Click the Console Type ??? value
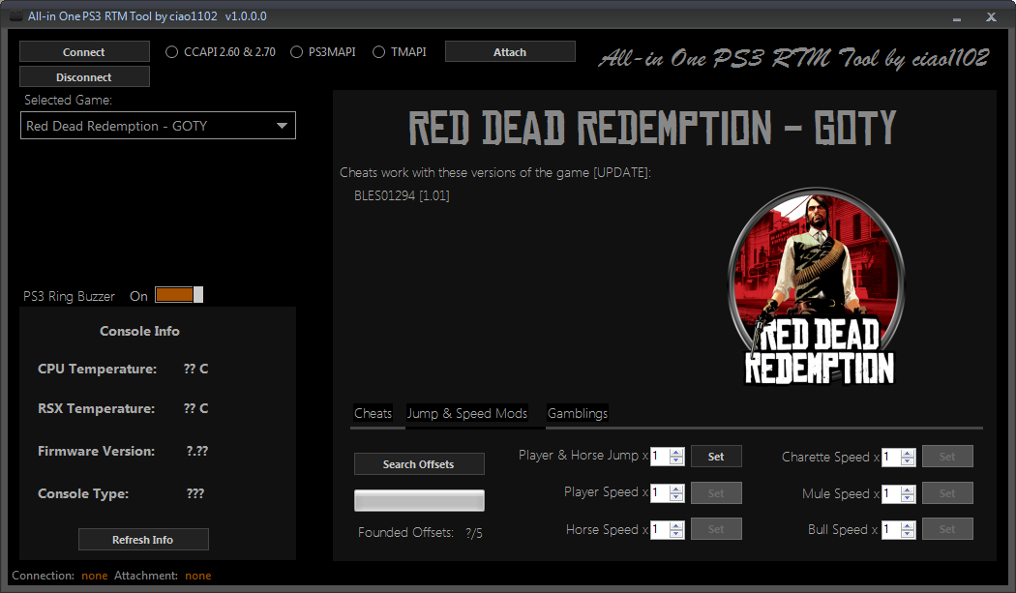The image size is (1016, 593). (x=195, y=493)
